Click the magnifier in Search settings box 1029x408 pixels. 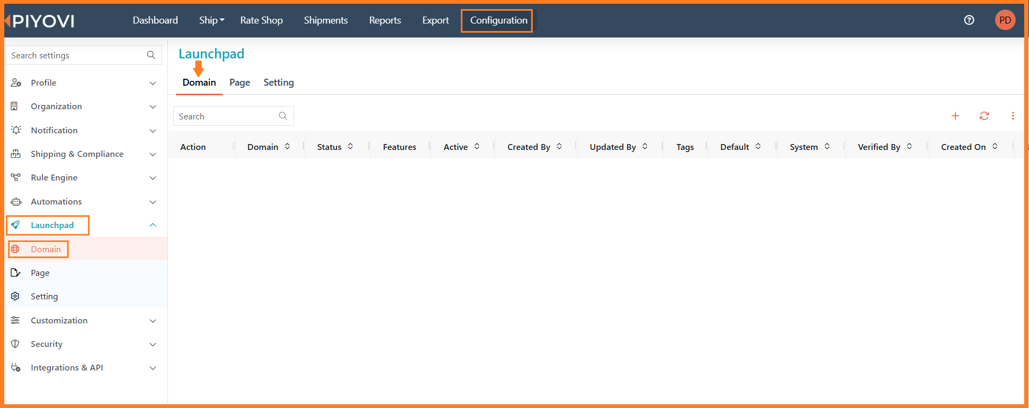tap(151, 55)
